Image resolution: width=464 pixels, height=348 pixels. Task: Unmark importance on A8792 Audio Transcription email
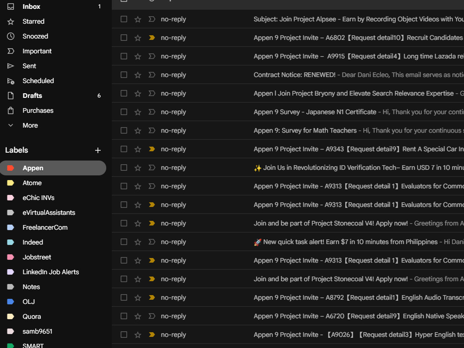coord(152,297)
